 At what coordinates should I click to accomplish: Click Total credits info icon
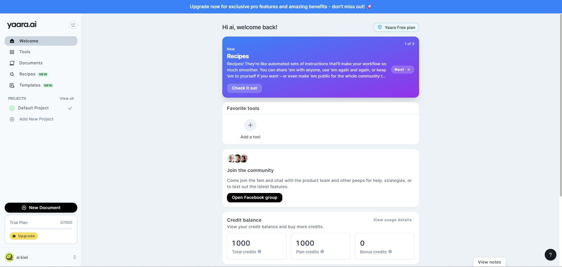(x=259, y=252)
